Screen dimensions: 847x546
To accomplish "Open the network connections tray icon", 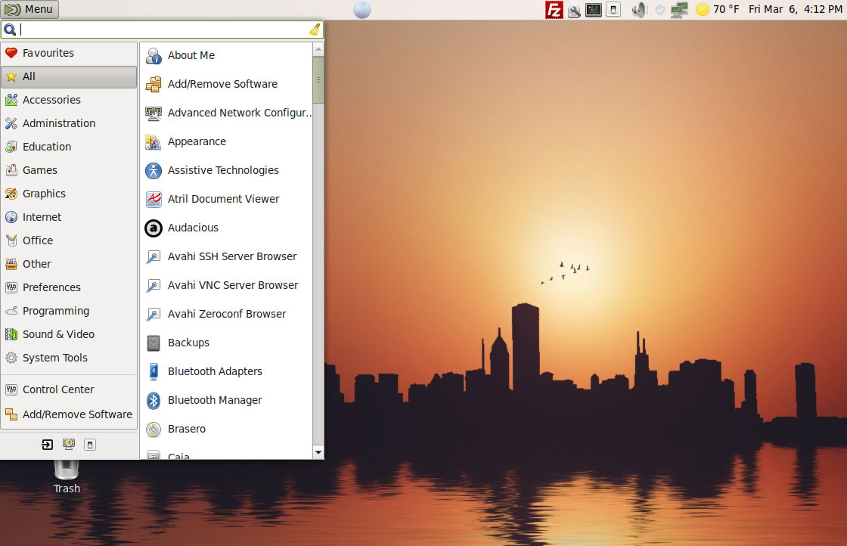I will pos(678,10).
